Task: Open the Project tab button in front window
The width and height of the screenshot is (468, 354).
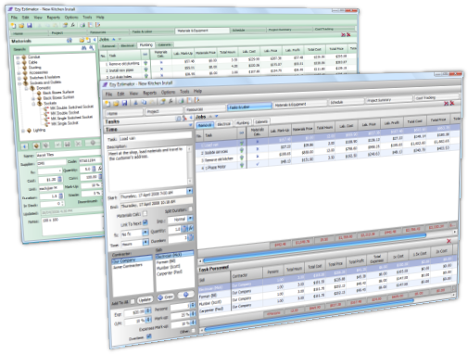Action: coord(164,111)
